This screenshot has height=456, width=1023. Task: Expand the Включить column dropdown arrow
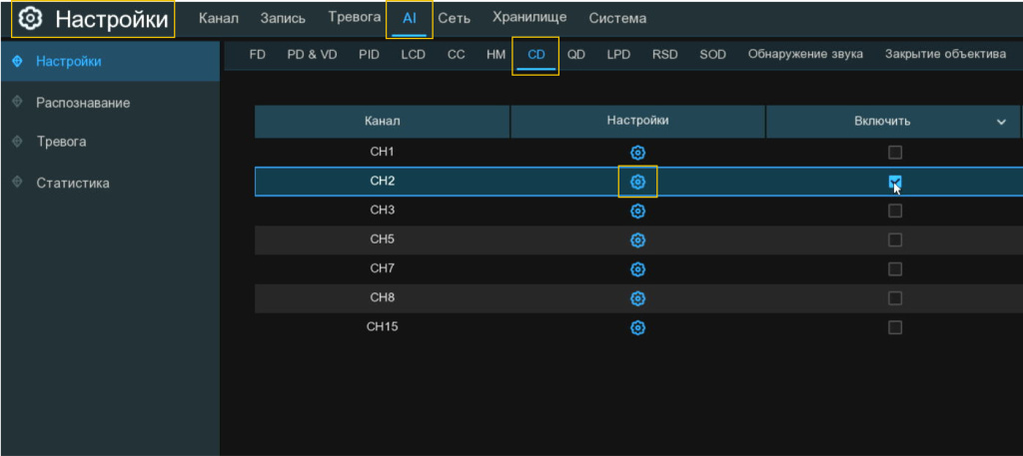pyautogui.click(x=1001, y=122)
